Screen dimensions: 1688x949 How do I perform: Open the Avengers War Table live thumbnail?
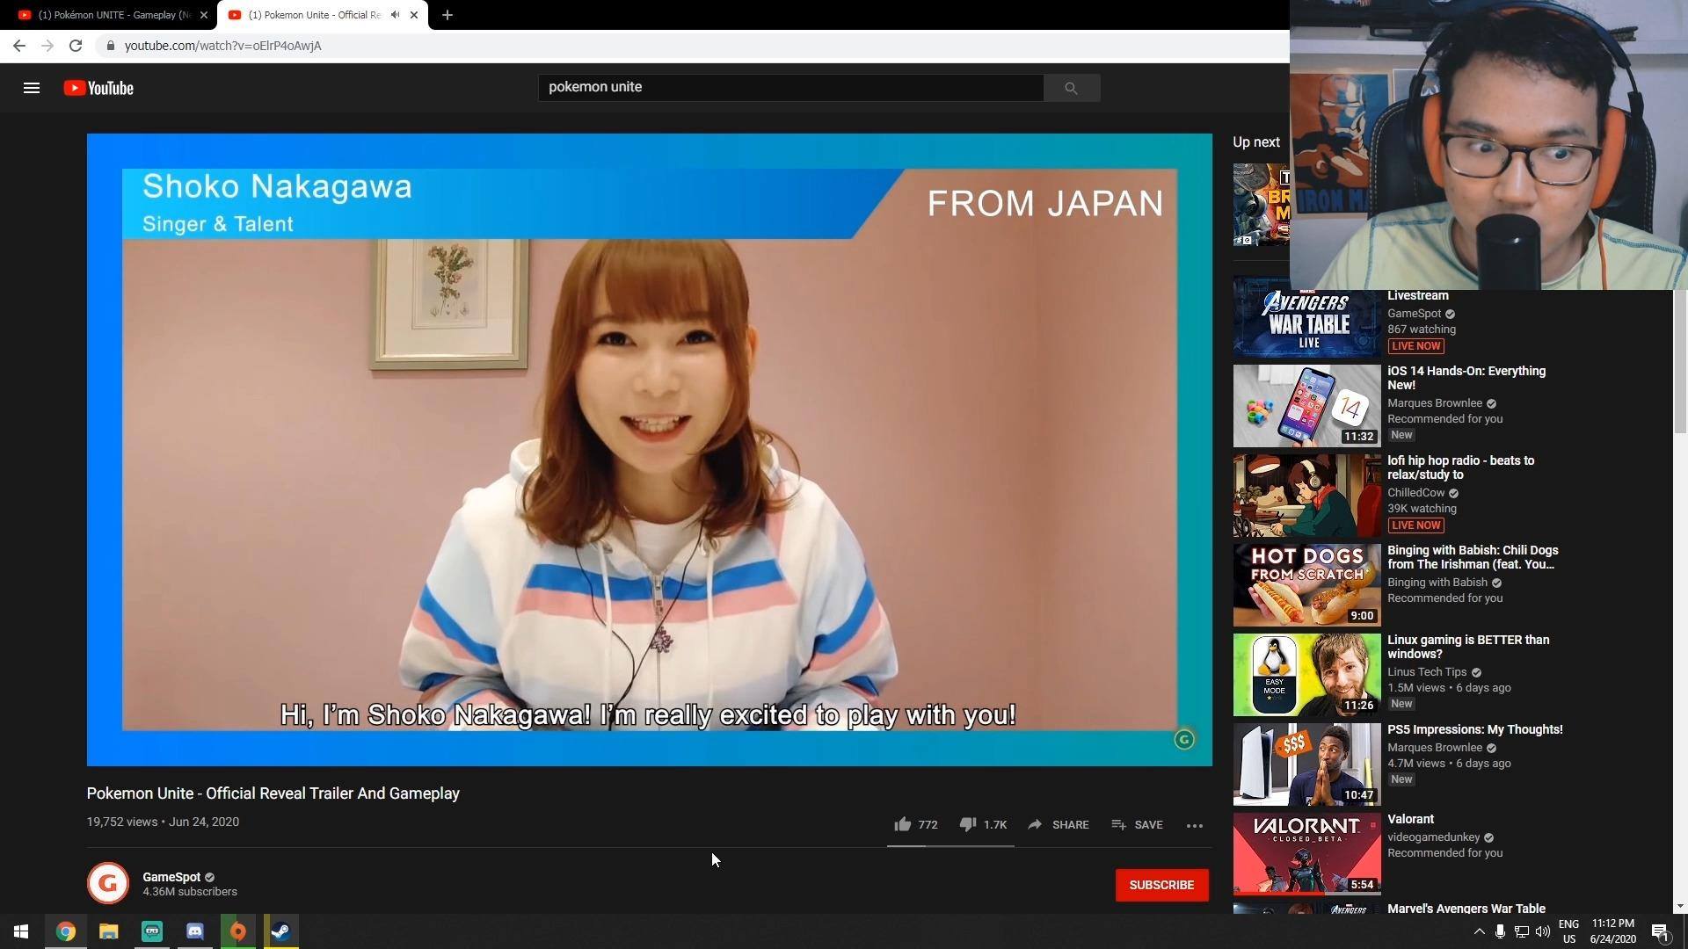[x=1306, y=316]
